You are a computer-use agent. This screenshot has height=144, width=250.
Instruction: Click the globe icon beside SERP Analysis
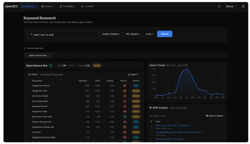tap(151, 108)
